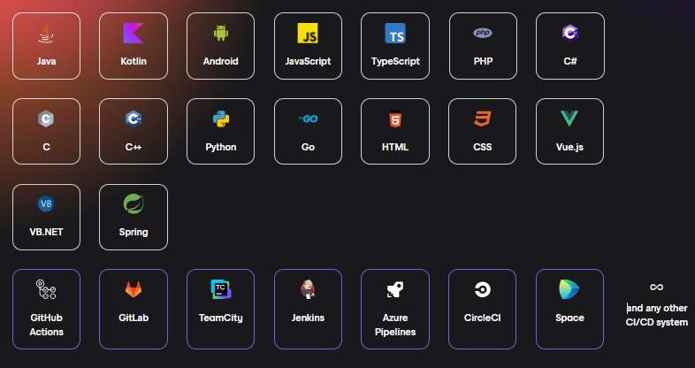Click the Python snake logo icon
695x368 pixels.
221,119
